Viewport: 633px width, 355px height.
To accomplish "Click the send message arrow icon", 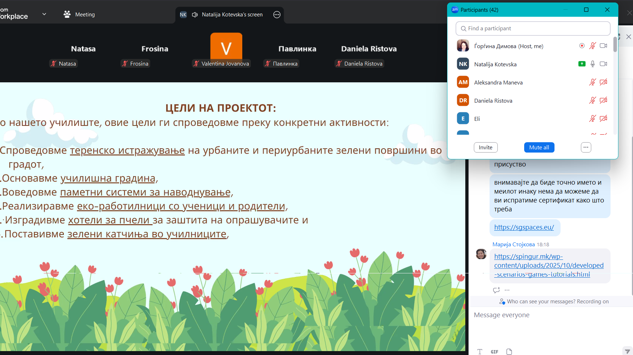I will tap(627, 351).
